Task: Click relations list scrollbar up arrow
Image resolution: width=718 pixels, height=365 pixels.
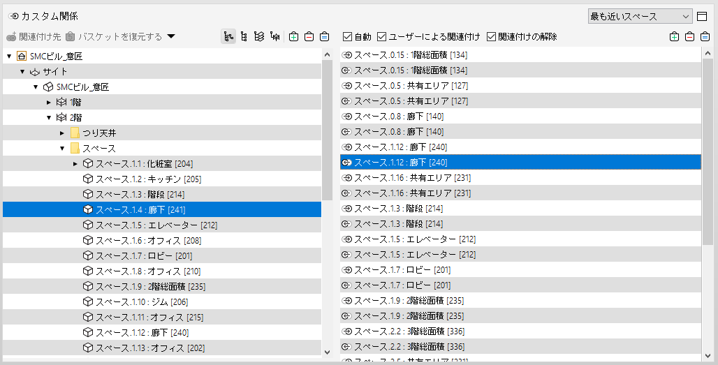Action: pyautogui.click(x=708, y=54)
